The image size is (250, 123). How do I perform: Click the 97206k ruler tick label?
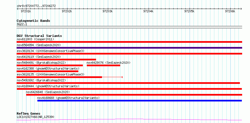[230, 11]
